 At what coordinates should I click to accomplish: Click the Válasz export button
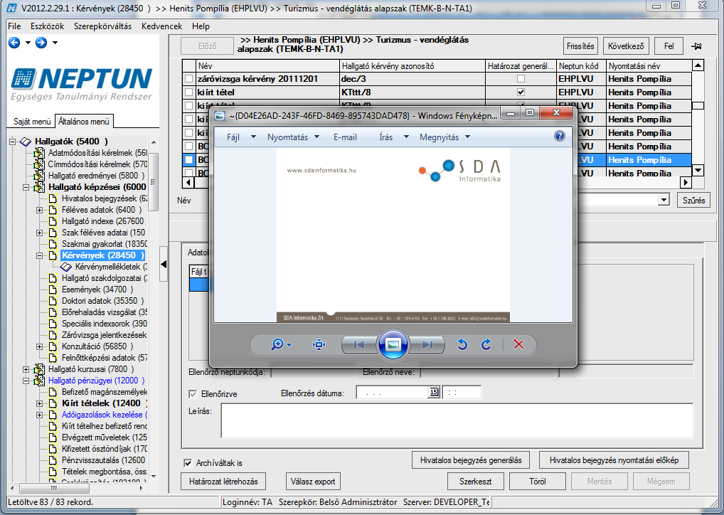pyautogui.click(x=313, y=482)
